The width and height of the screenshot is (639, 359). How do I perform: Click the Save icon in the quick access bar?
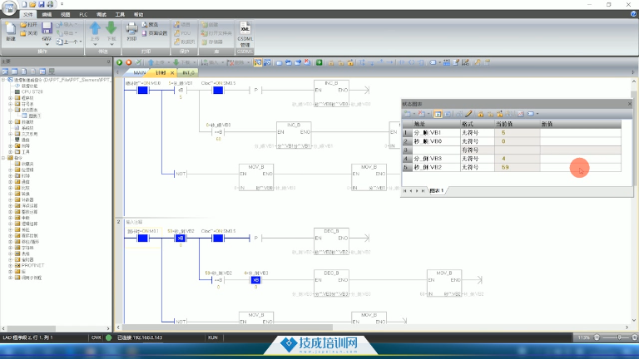pyautogui.click(x=41, y=4)
